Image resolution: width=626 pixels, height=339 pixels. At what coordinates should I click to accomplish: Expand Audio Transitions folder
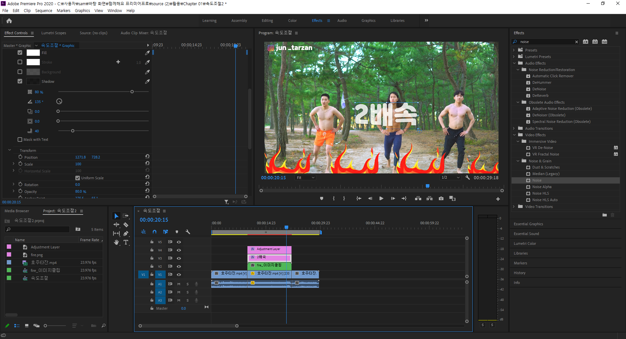(x=514, y=128)
